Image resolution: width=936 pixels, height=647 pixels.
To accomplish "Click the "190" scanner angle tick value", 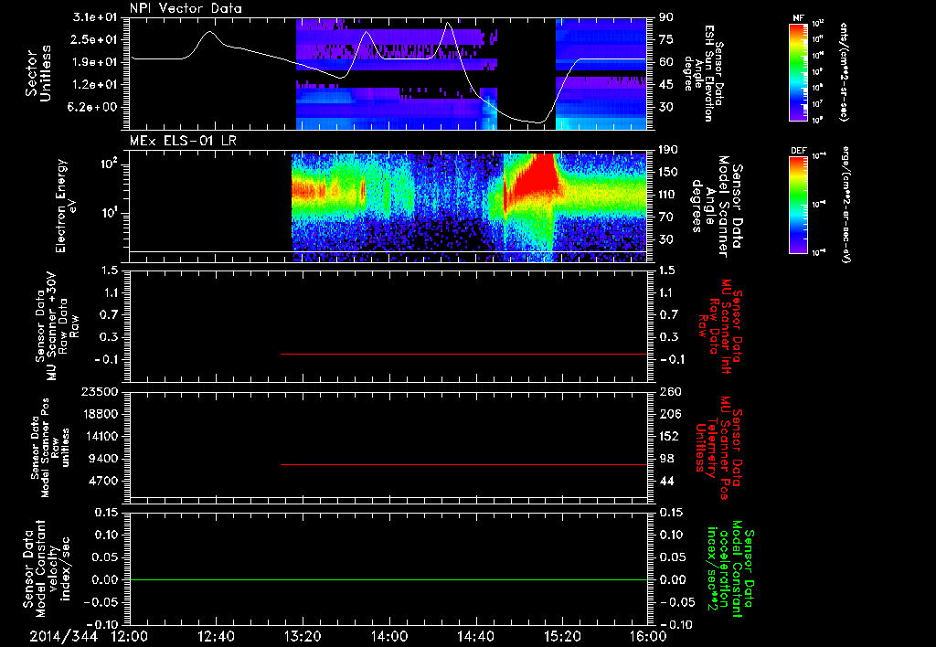I will (668, 150).
